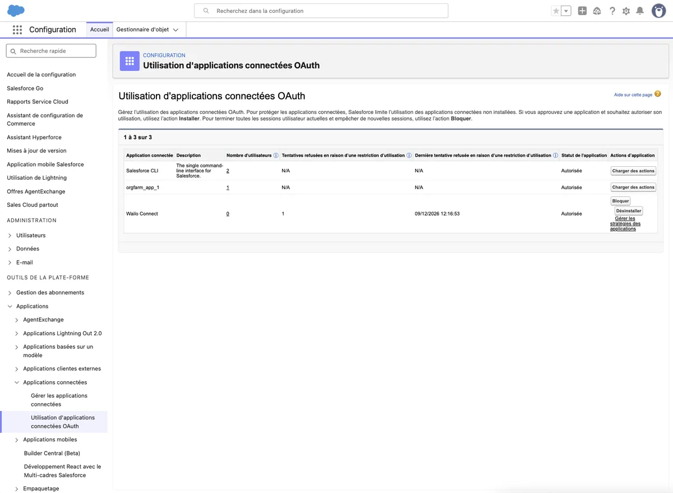This screenshot has width=673, height=493.
Task: Expand the Utilisateurs tree section
Action: [10, 235]
